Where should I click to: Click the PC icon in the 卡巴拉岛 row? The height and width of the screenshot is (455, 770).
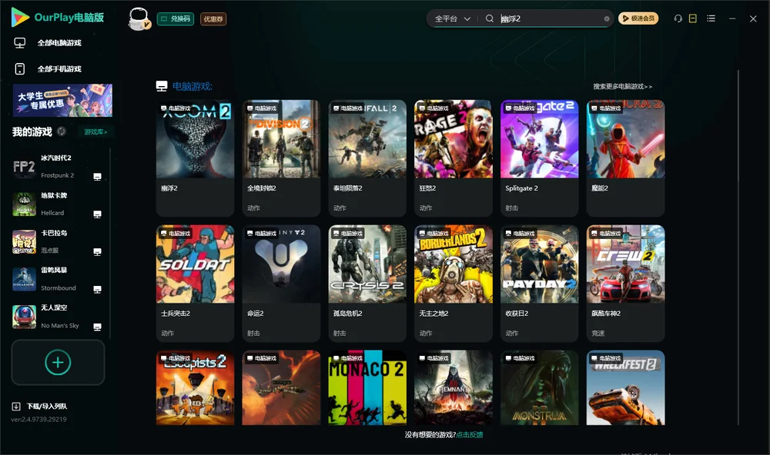point(97,252)
